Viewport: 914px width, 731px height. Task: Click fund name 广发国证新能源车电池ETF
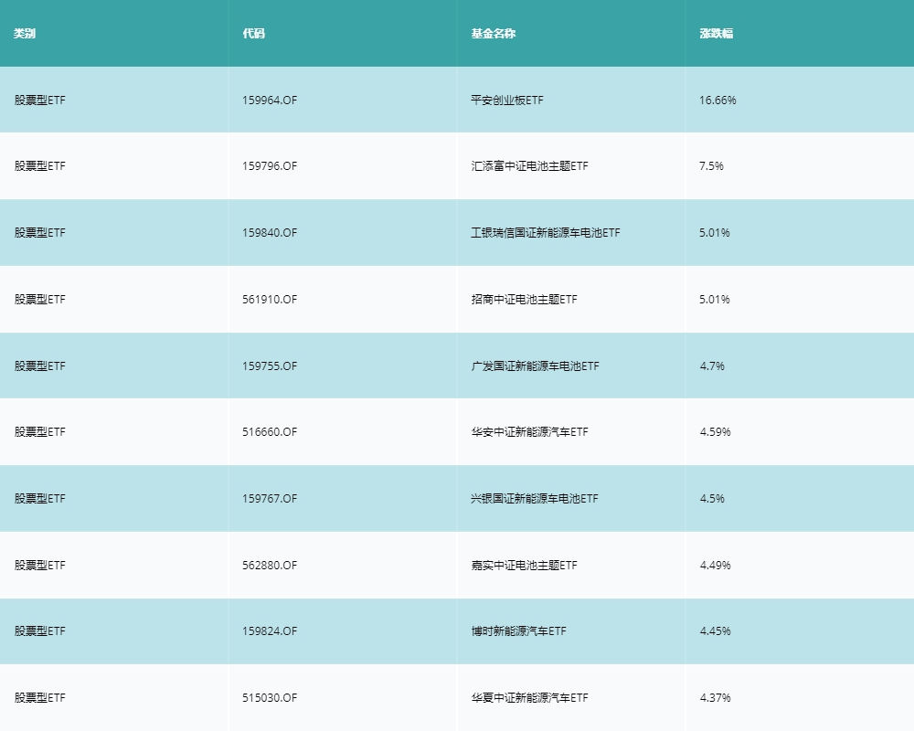pyautogui.click(x=535, y=366)
